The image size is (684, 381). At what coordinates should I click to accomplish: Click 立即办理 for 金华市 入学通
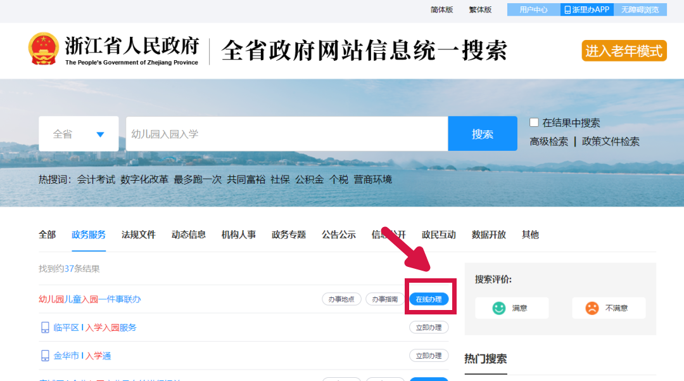click(429, 356)
